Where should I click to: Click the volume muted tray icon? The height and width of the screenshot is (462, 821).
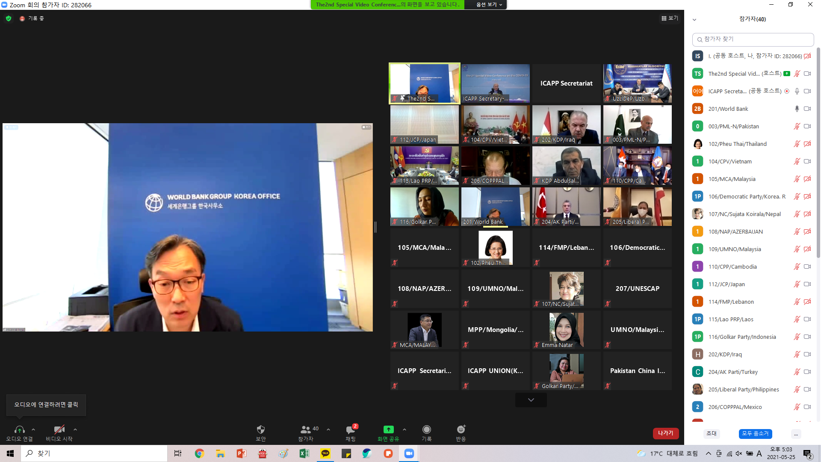coord(739,453)
